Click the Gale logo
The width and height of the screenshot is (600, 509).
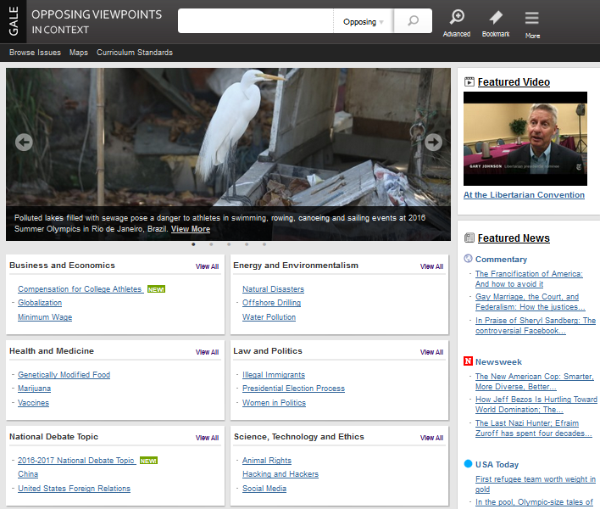pyautogui.click(x=13, y=21)
